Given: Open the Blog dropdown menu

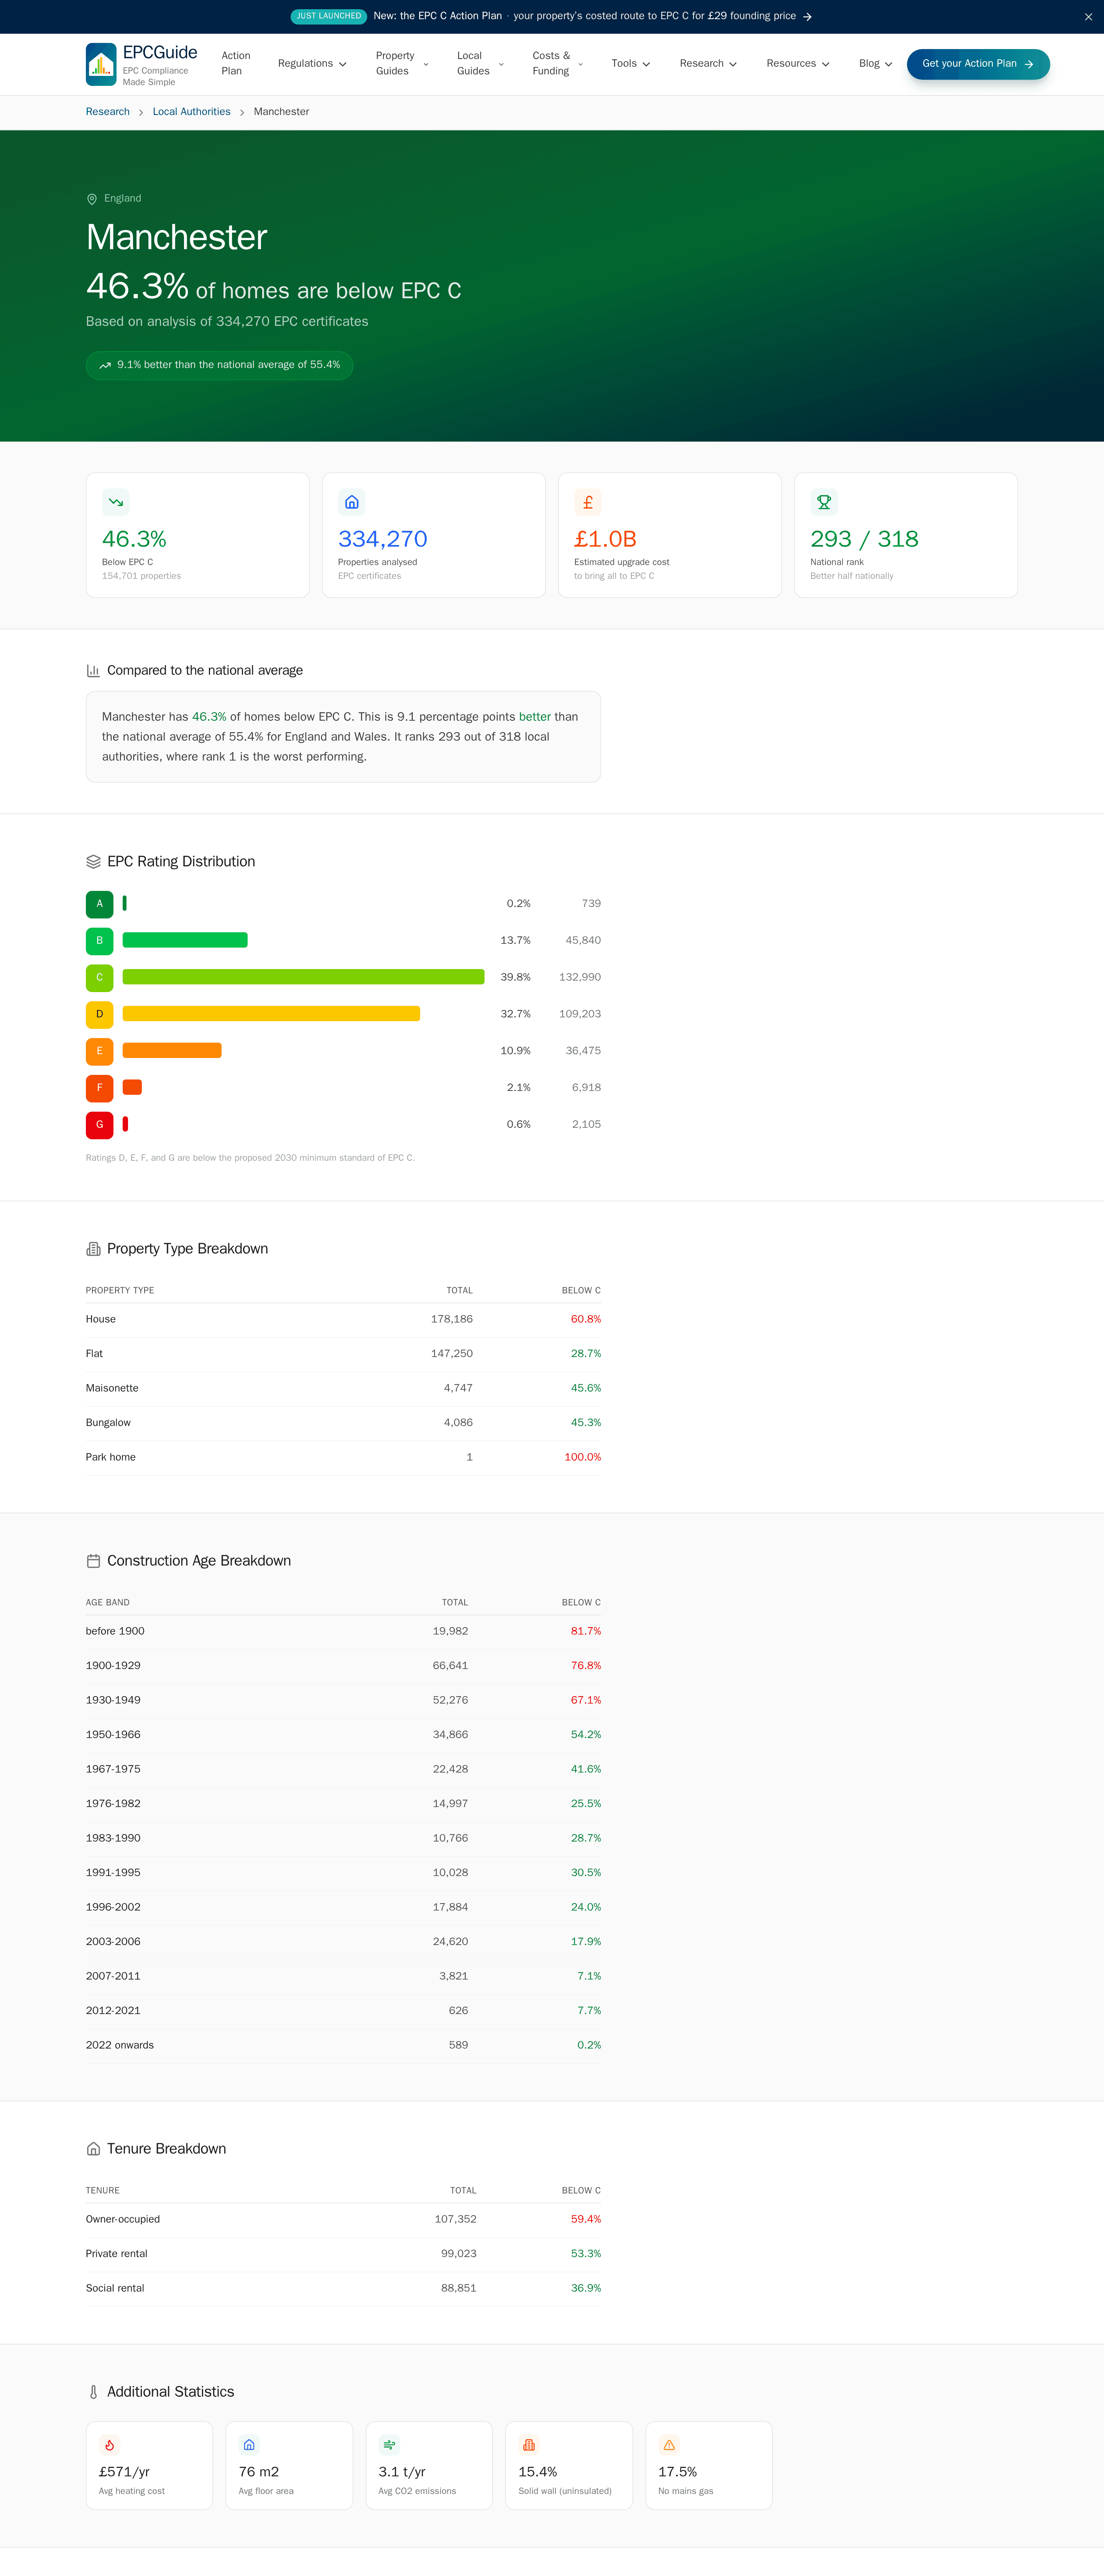Looking at the screenshot, I should (875, 64).
